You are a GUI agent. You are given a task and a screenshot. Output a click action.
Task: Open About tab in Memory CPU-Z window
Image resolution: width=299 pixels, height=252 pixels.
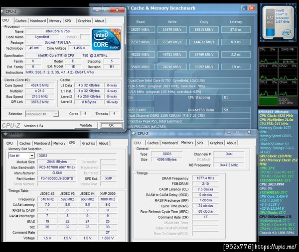click(231, 143)
